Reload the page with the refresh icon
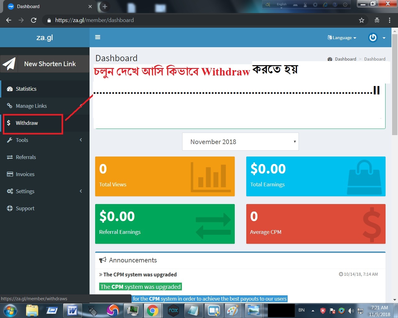Viewport: 398px width, 318px height. (x=34, y=20)
